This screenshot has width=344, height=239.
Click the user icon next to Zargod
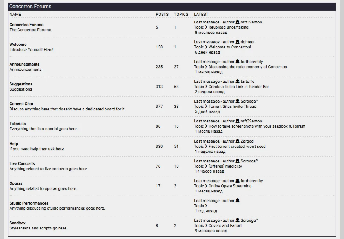238,141
